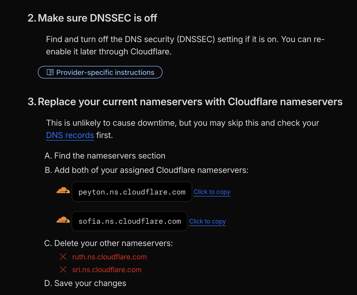Copy the sofia nameserver via Click to copy
357x295 pixels.
tap(207, 221)
